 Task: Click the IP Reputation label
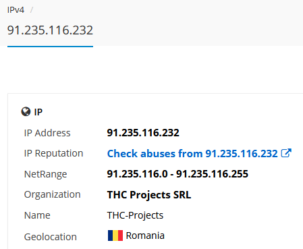[x=53, y=153]
